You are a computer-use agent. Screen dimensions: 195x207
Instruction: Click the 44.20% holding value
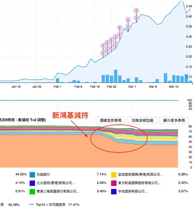[x=21, y=174]
